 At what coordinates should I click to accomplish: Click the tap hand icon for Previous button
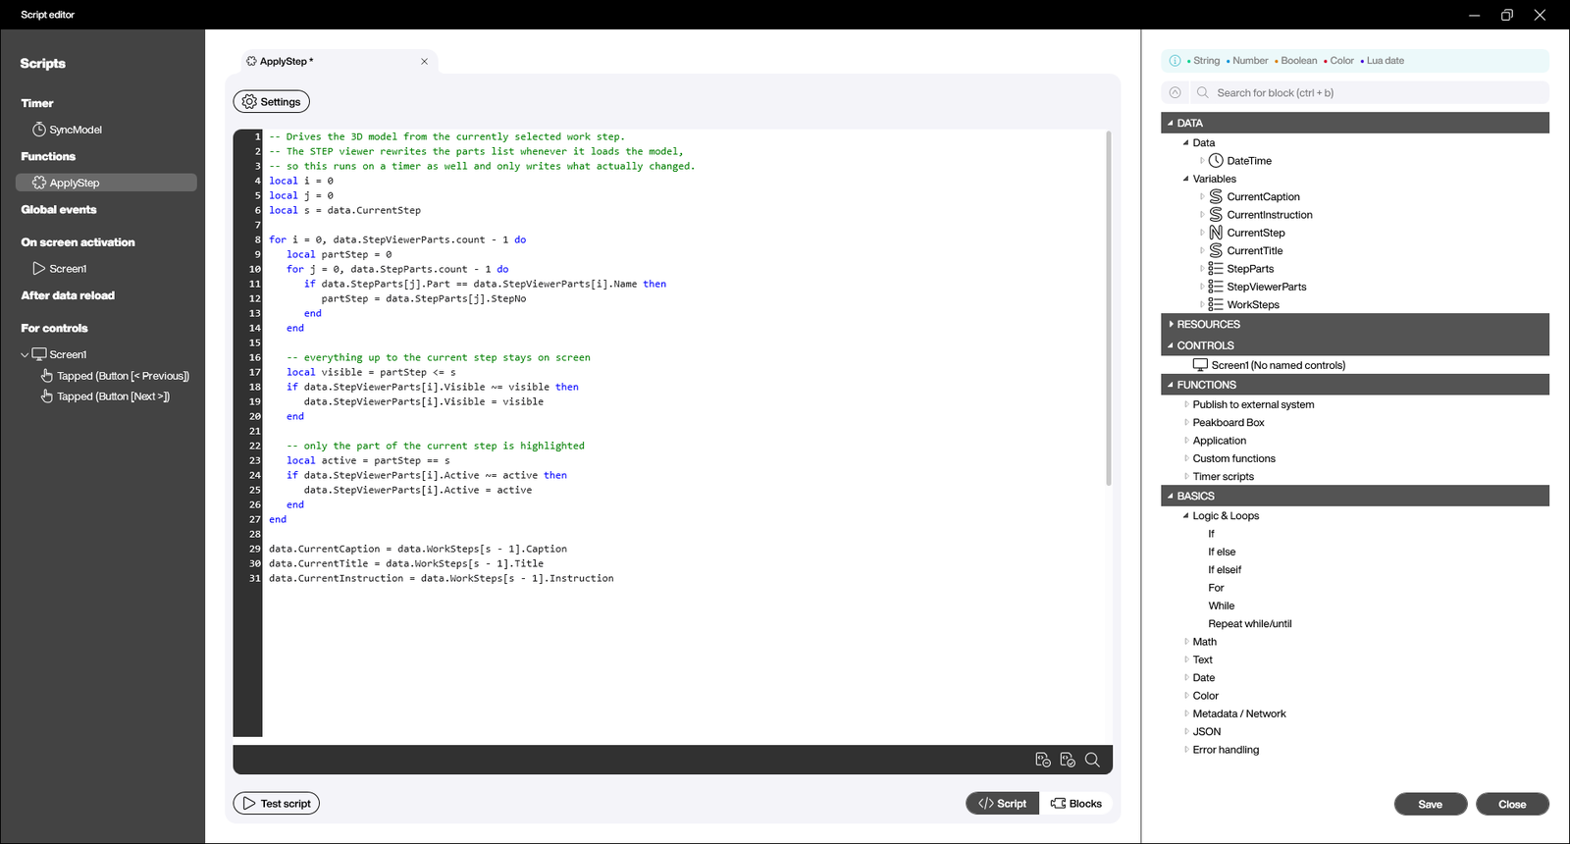tap(47, 376)
